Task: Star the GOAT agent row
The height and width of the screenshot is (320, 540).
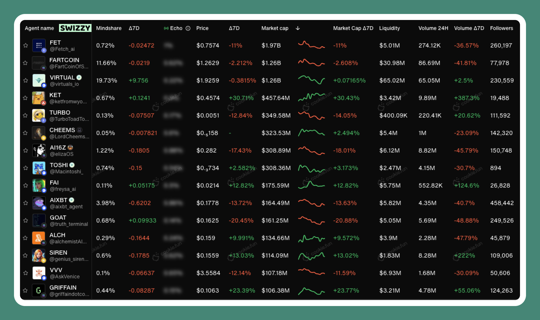Action: (x=25, y=220)
